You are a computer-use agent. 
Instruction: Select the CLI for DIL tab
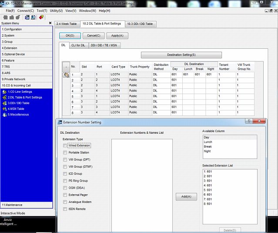click(x=78, y=45)
